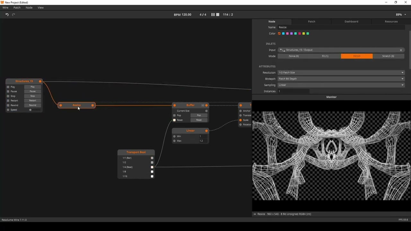
Task: Toggle the Buffer Pop inlet
Action: click(174, 116)
